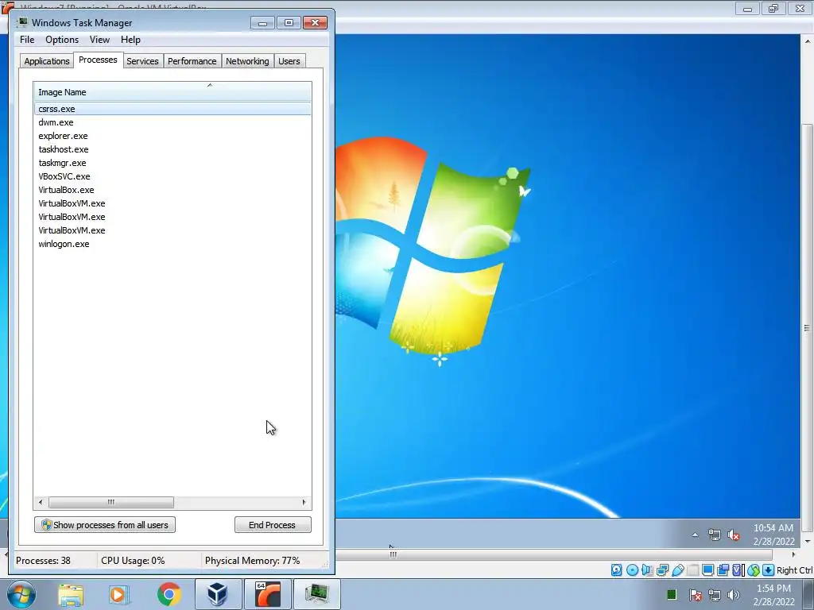Open the guest Windows 7 network tray icon

(715, 535)
